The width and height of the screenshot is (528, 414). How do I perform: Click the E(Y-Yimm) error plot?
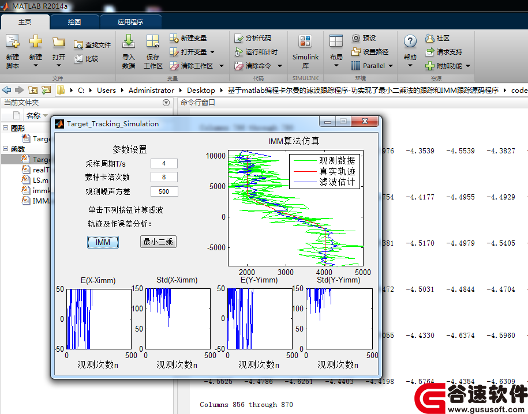[x=260, y=319]
